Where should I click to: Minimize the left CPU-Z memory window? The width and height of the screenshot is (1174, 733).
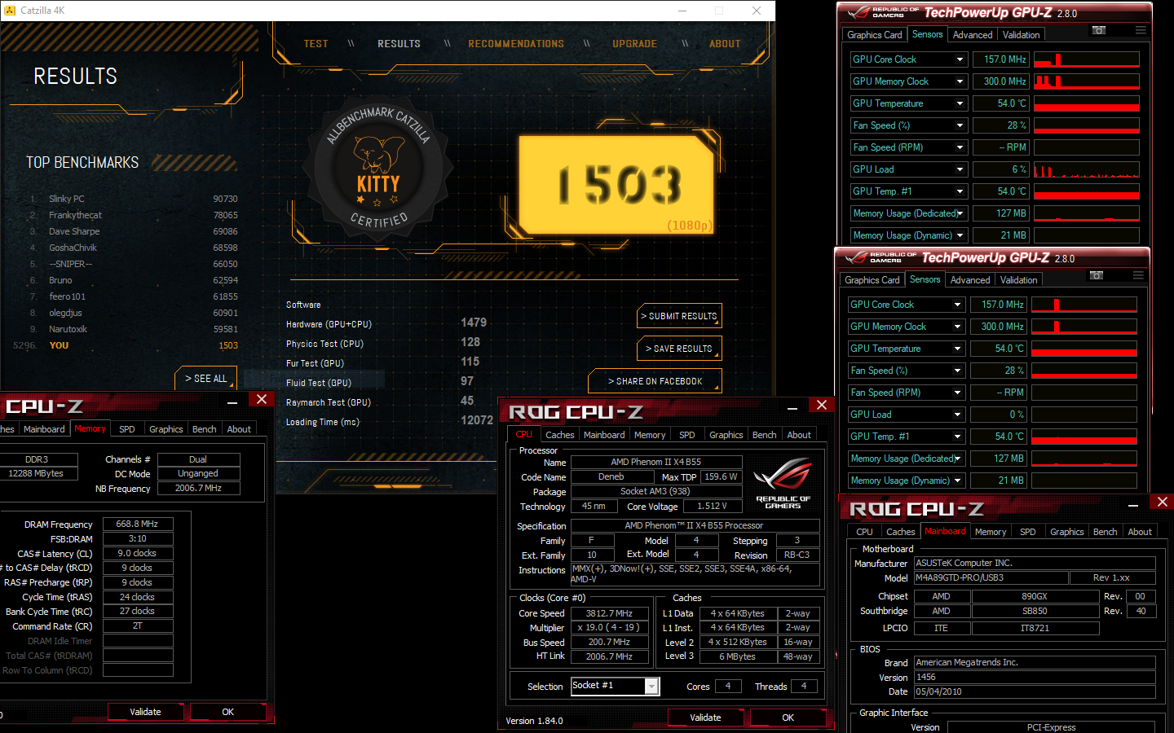[x=232, y=401]
